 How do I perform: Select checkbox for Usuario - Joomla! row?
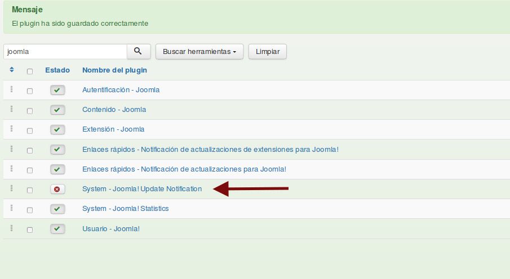click(30, 229)
